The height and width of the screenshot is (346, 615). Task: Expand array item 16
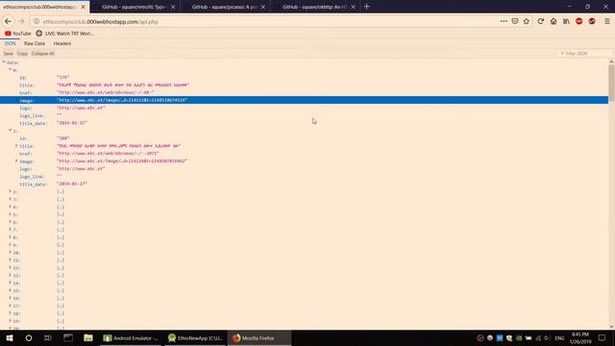click(11, 298)
